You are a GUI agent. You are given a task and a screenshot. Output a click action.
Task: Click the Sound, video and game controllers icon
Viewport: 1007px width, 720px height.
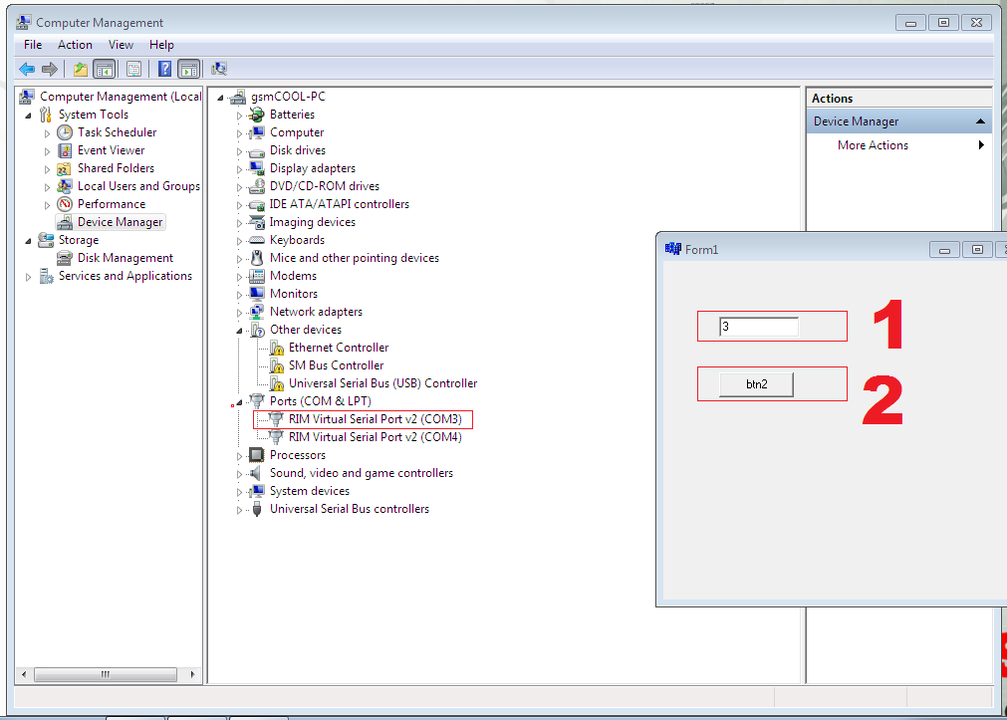[256, 473]
